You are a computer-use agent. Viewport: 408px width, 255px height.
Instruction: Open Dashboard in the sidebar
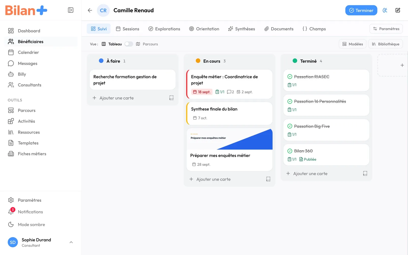pos(41,31)
